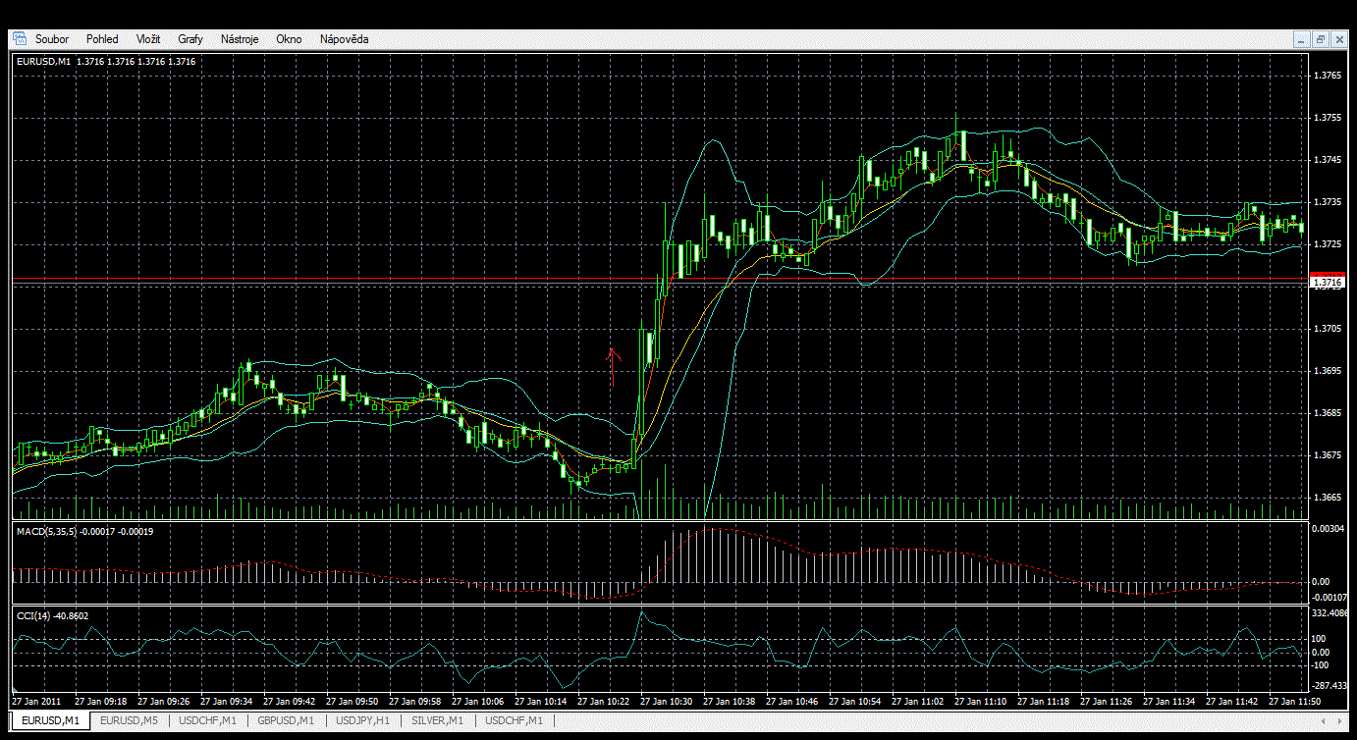Open the Okno menu
The width and height of the screenshot is (1357, 740).
click(x=289, y=39)
